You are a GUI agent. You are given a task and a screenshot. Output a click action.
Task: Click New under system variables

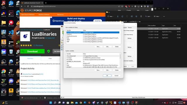tap(98, 70)
